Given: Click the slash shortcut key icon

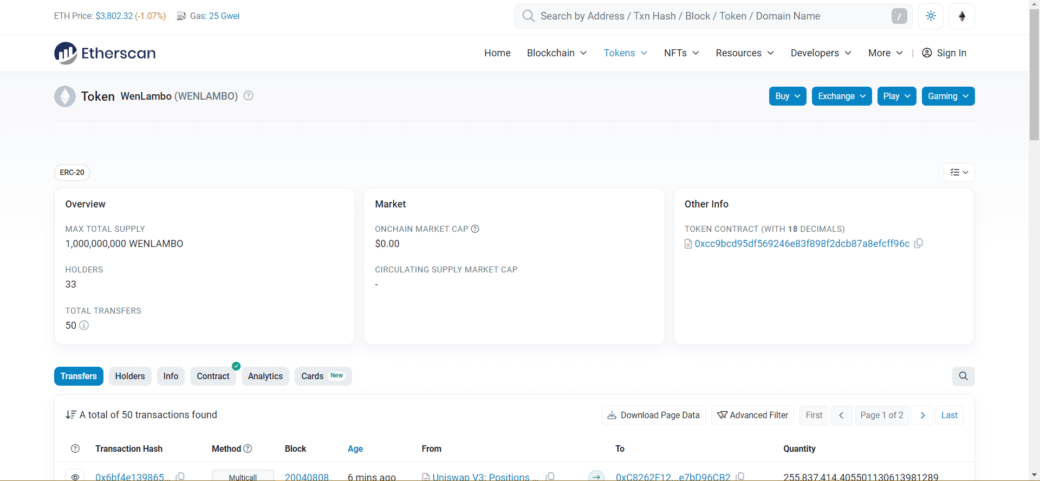Looking at the screenshot, I should pyautogui.click(x=899, y=16).
